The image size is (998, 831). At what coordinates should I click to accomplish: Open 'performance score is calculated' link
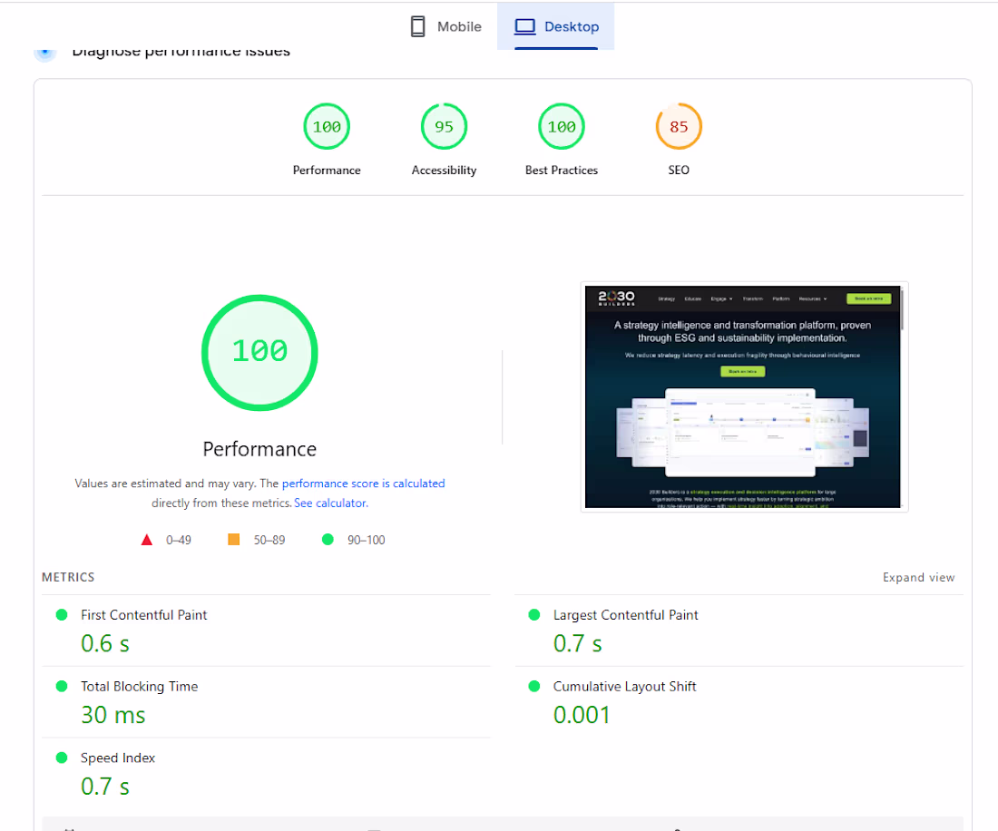[364, 484]
